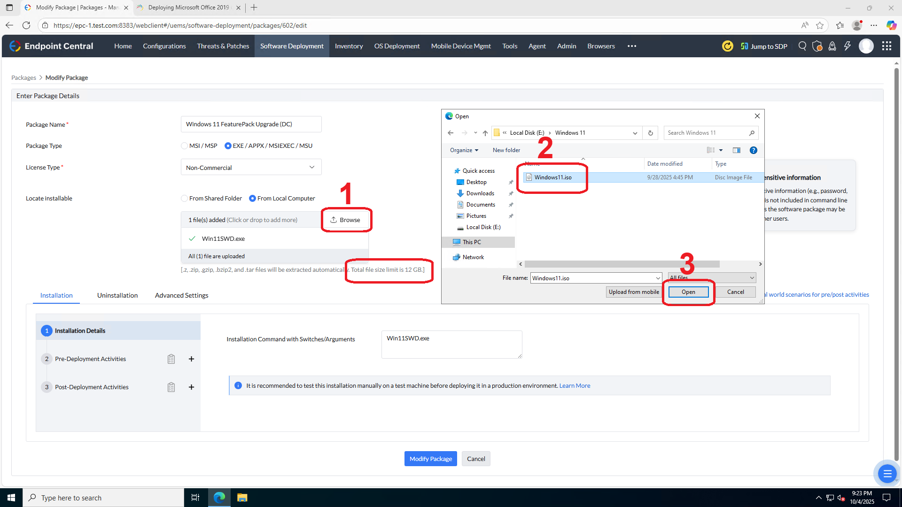This screenshot has width=902, height=507.
Task: Follow the Learn More link
Action: (575, 386)
